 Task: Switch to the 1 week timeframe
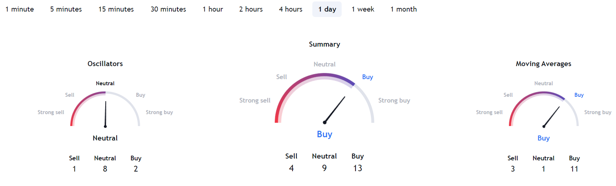[363, 9]
